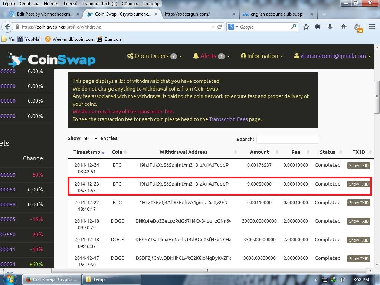Open the Công cụ menu
380x285 pixels.
click(130, 4)
